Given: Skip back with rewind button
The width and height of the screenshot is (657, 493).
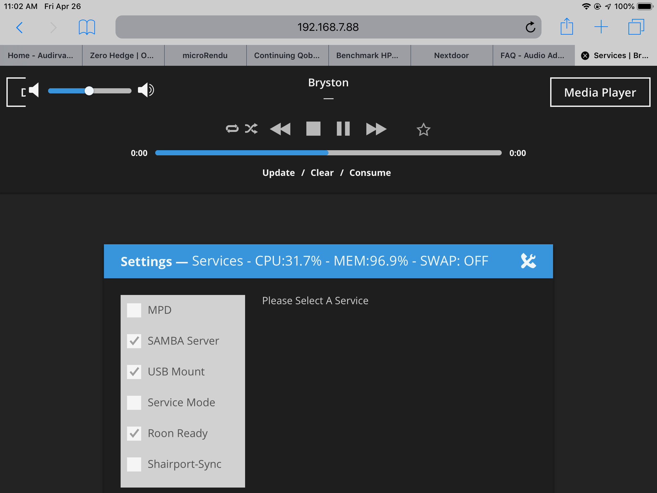Looking at the screenshot, I should [x=280, y=129].
